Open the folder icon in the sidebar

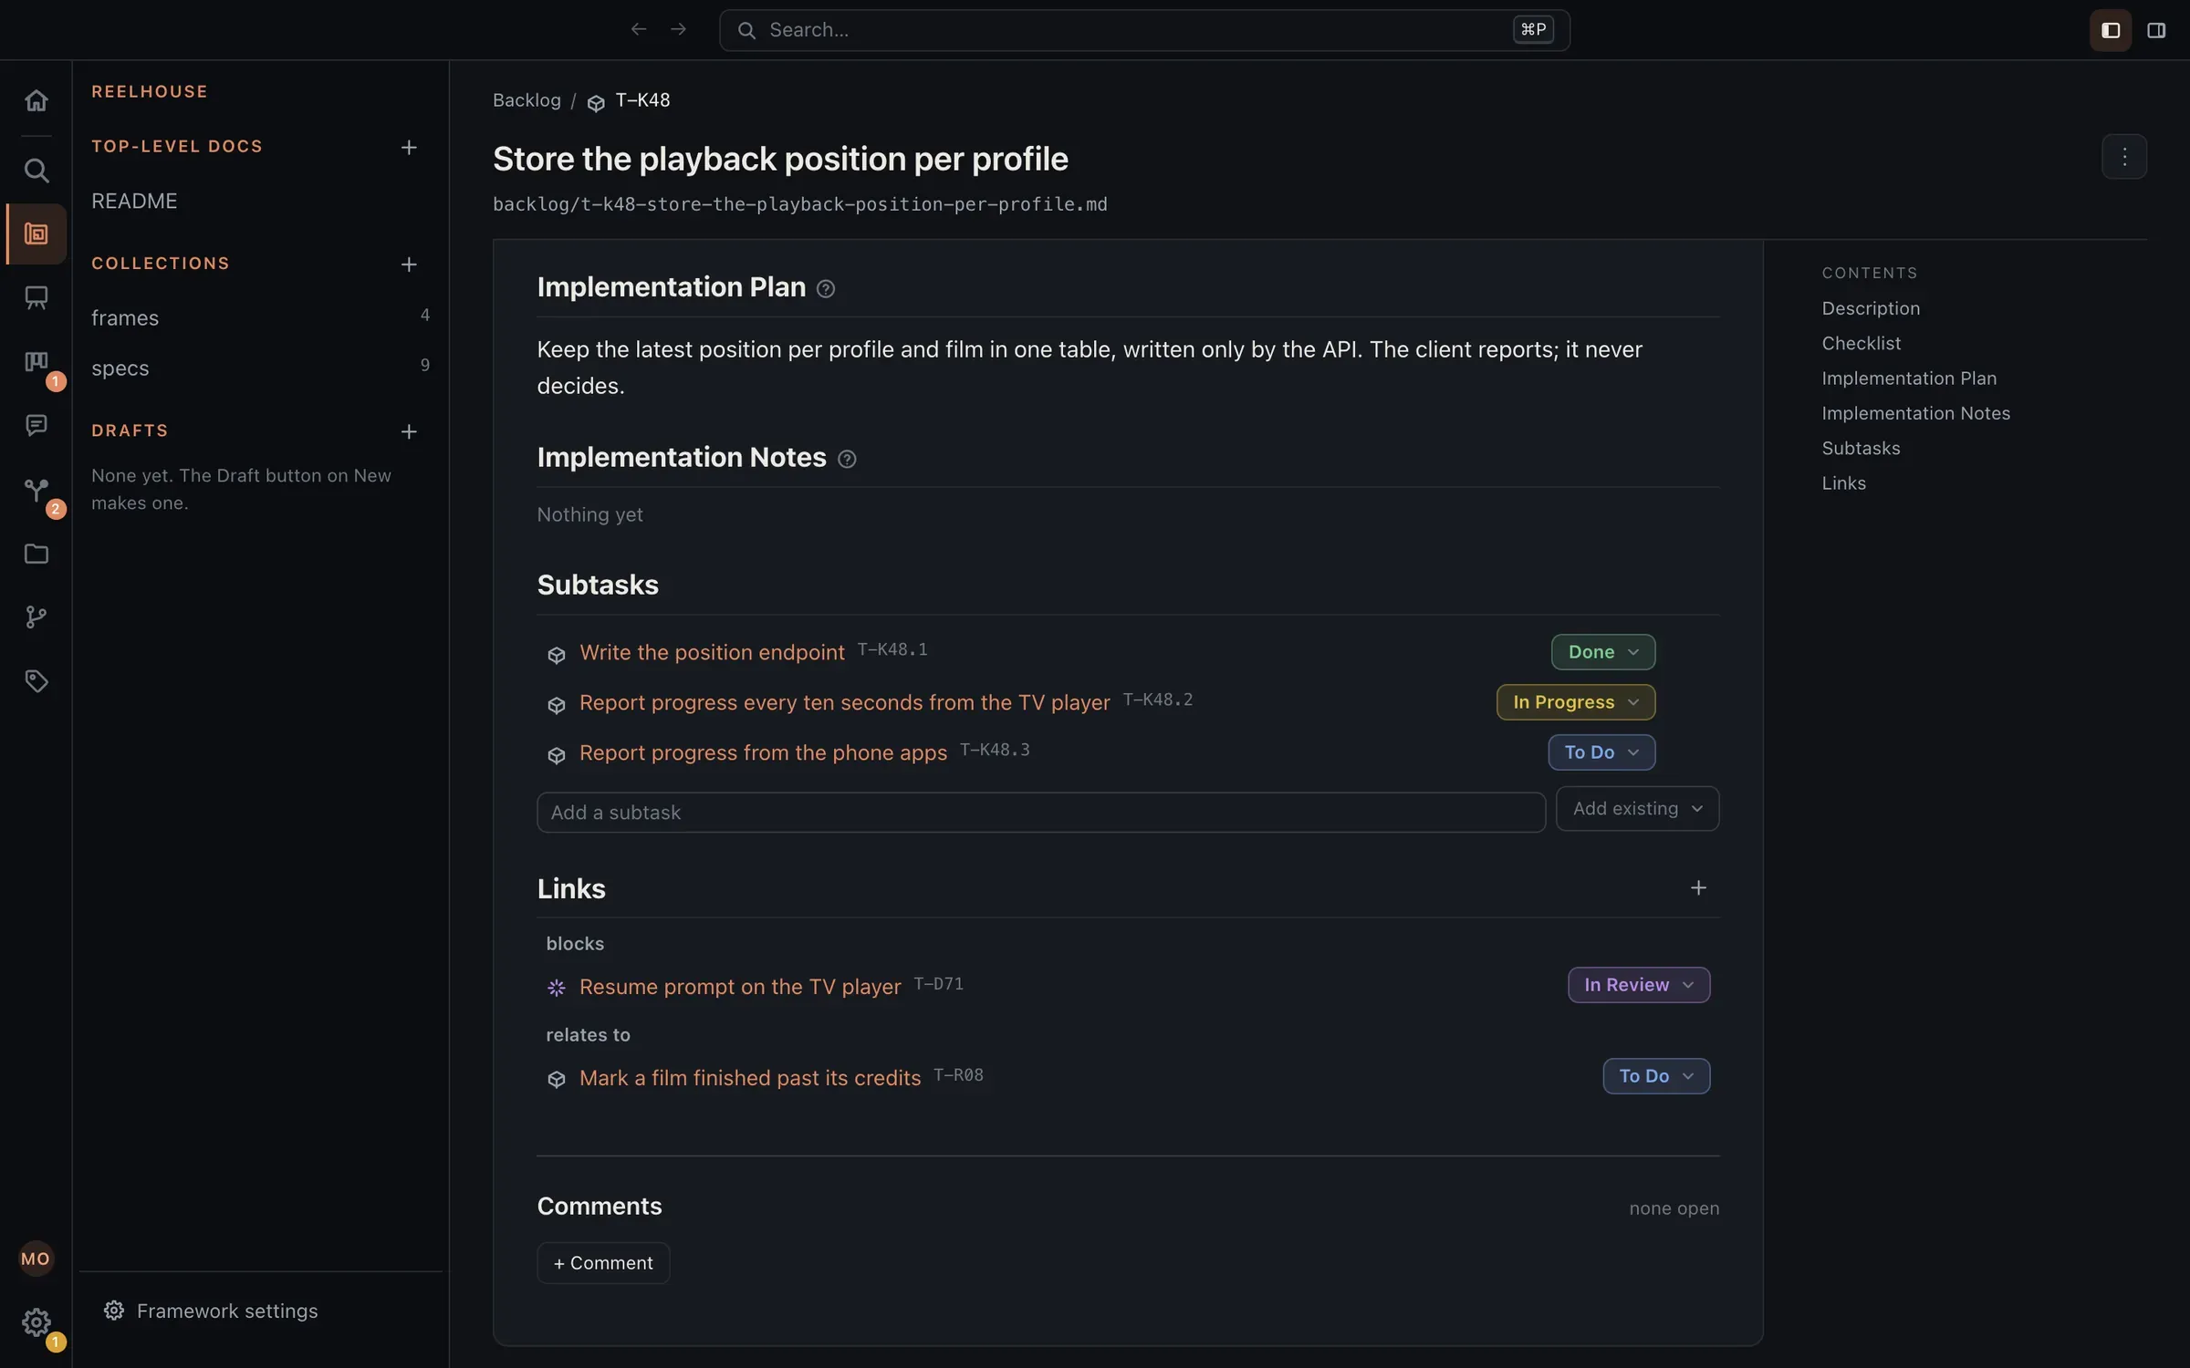tap(36, 554)
